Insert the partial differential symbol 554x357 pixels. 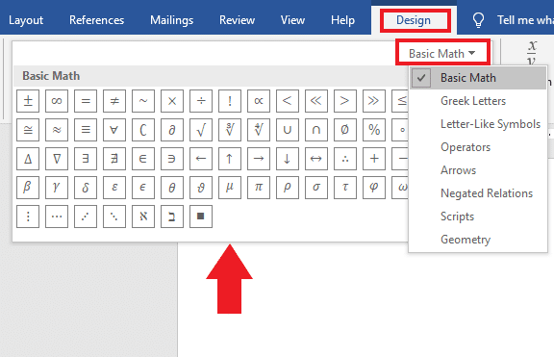pos(172,130)
